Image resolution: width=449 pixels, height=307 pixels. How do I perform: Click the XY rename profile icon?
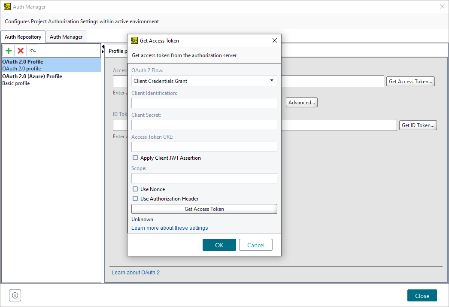coord(32,50)
